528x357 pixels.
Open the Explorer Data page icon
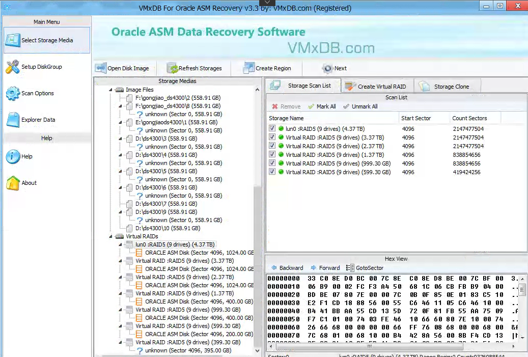(13, 120)
